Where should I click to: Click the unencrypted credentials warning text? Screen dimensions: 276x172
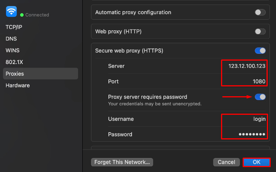[154, 104]
